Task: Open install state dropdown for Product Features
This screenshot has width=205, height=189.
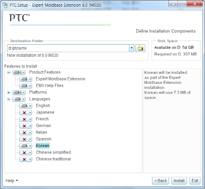Action: coord(19,72)
